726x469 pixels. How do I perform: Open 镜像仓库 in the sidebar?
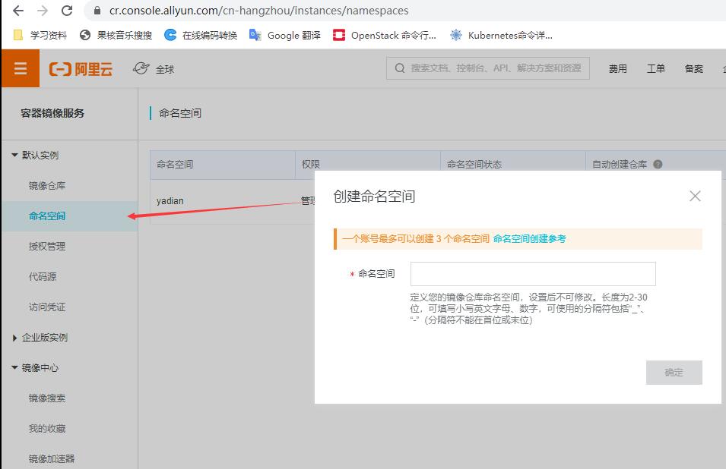pyautogui.click(x=47, y=186)
